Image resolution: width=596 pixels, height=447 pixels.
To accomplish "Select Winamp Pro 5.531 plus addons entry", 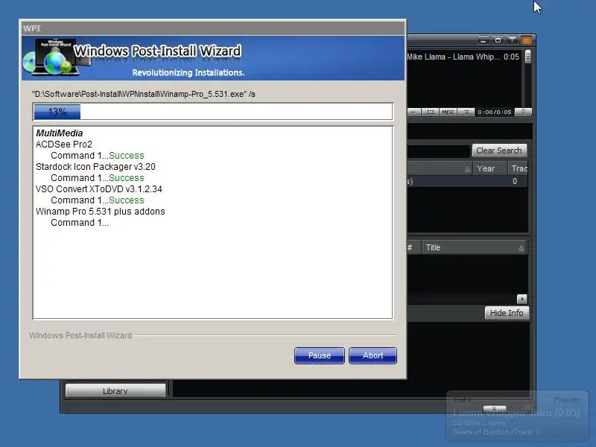I will click(101, 212).
